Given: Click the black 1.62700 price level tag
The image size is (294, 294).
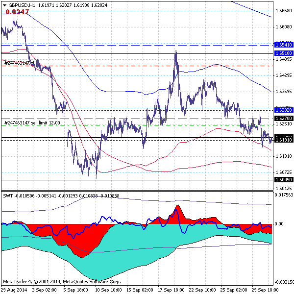Looking at the screenshot, I should point(284,118).
